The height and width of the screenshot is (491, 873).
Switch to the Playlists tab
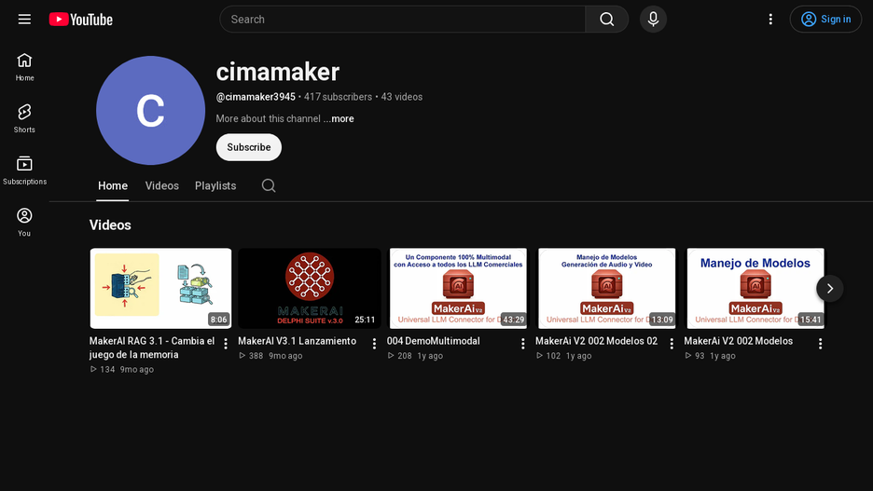[215, 185]
